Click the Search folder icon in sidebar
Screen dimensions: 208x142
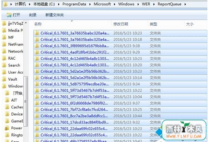[x=4, y=65]
